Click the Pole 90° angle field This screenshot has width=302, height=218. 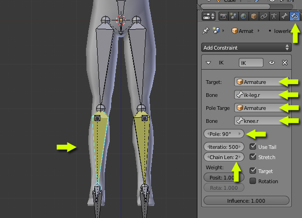(224, 134)
